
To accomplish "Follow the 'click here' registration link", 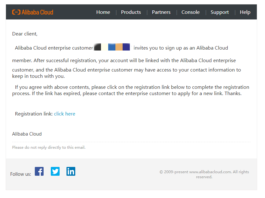I will 65,114.
